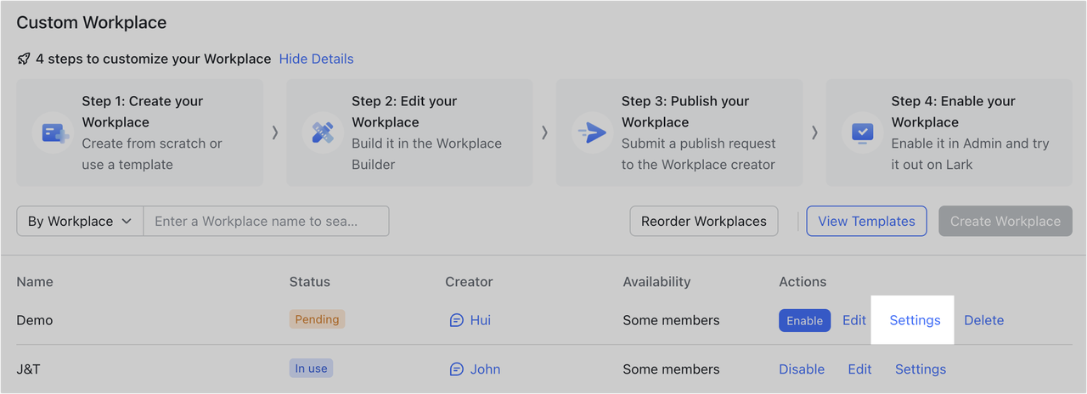Click the Step 4: Enable your Workplace card
The height and width of the screenshot is (394, 1087).
pos(949,133)
